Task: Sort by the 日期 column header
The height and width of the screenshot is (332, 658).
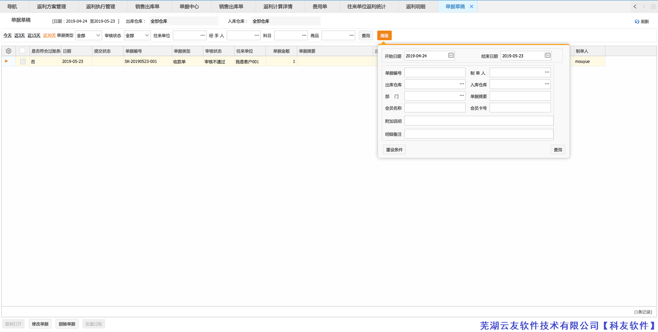Action: (77, 51)
